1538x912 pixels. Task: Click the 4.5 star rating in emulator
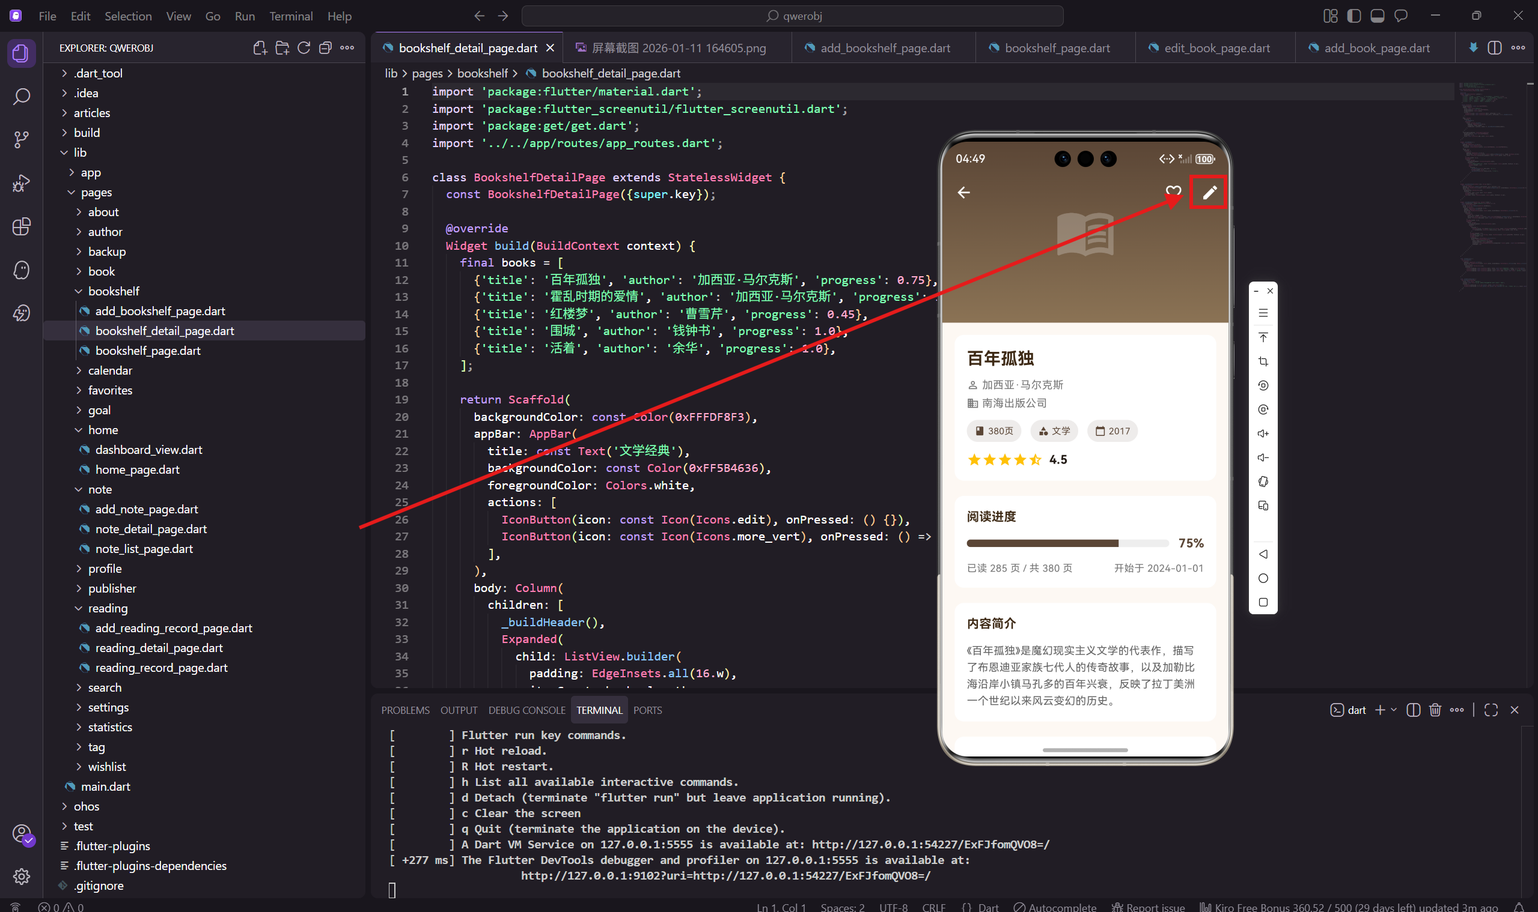point(1017,460)
